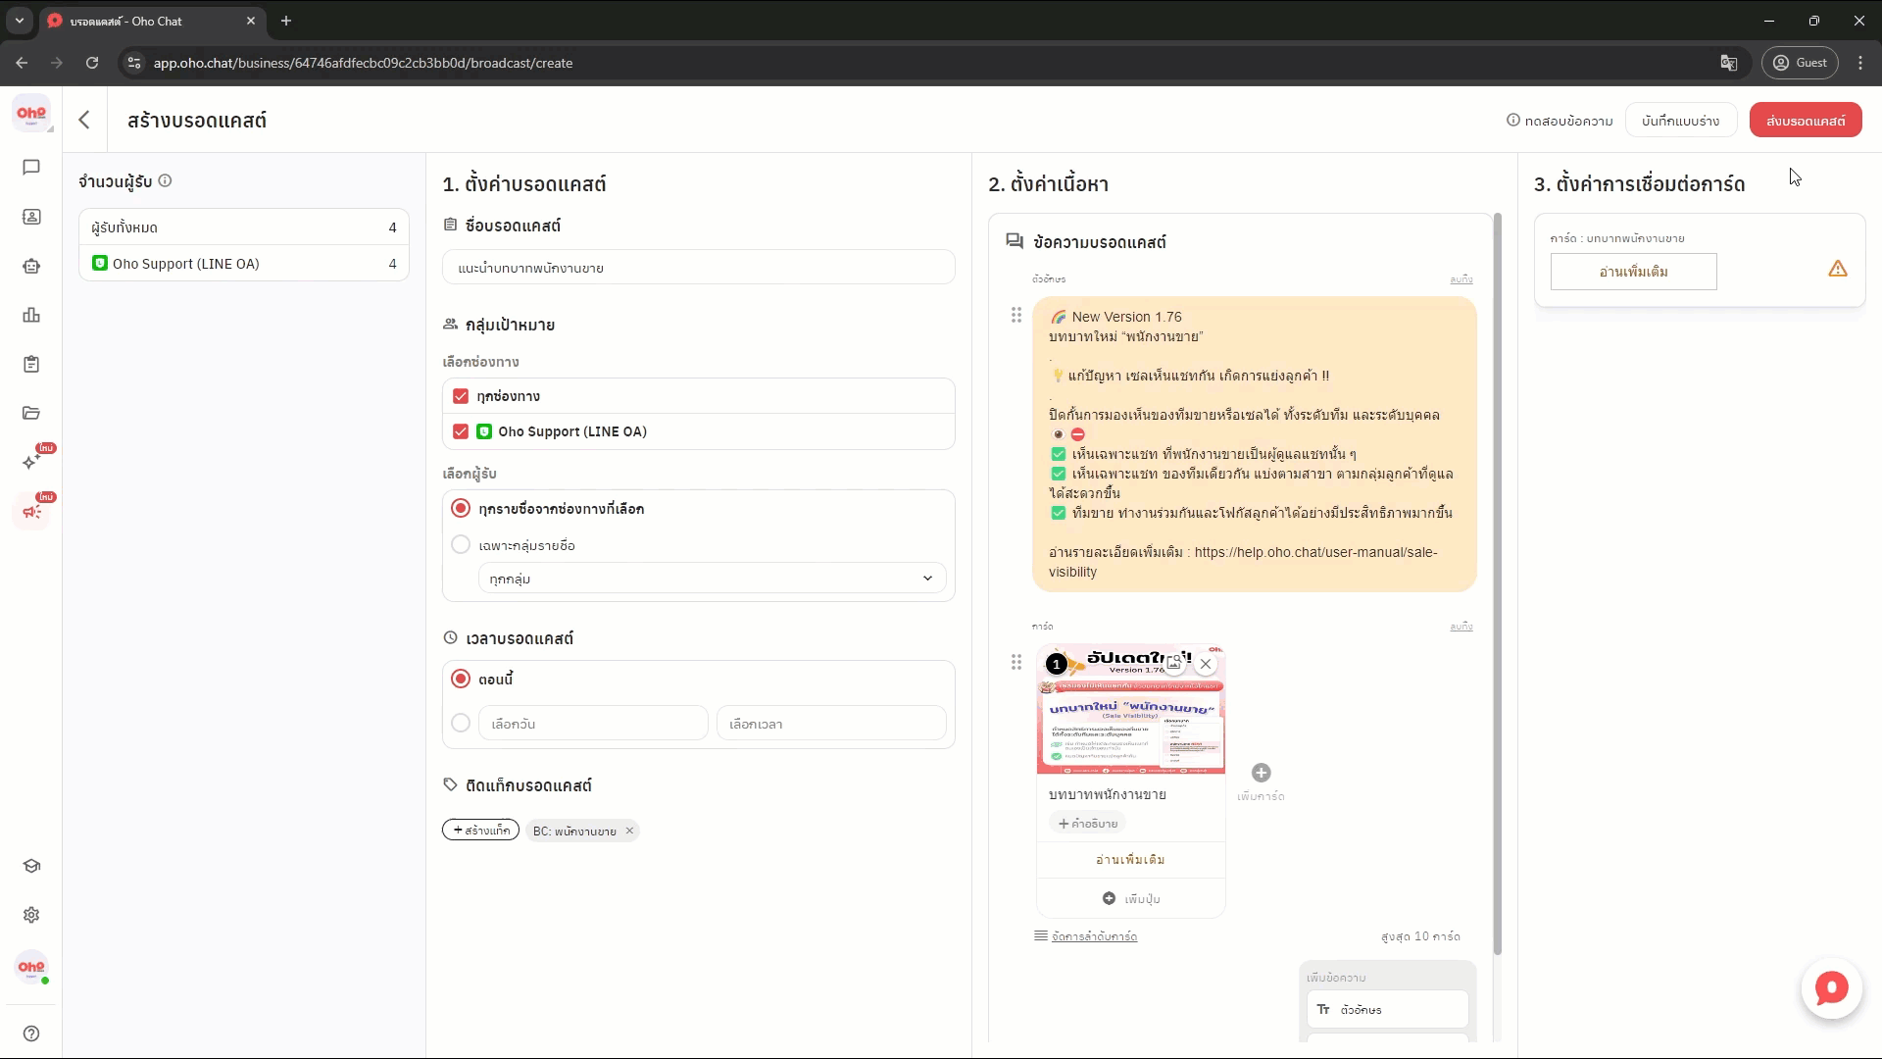Open the Guest profile button
The height and width of the screenshot is (1059, 1882).
(x=1800, y=63)
